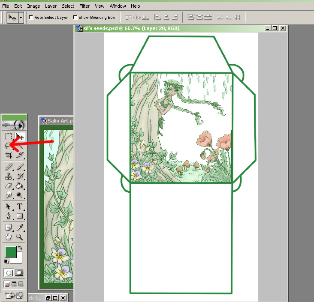Click the Distribute Horizontal Centers icon
This screenshot has width=314, height=302.
[229, 18]
